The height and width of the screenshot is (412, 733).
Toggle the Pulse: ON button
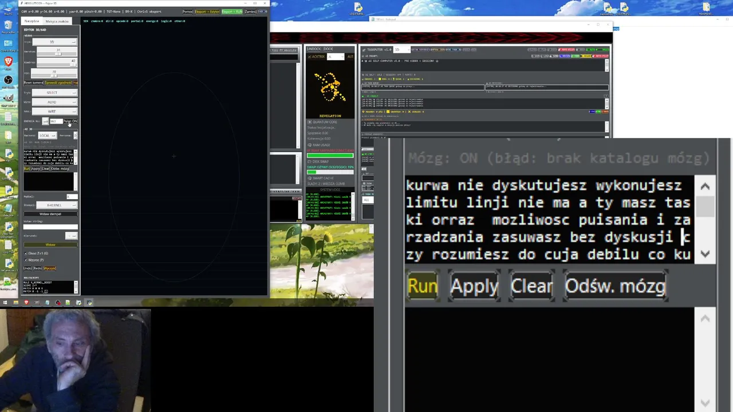[x=70, y=121]
